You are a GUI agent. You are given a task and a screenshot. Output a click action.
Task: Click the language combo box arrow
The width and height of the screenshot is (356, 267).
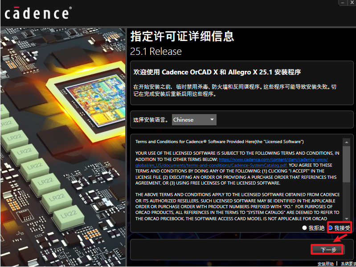click(x=212, y=119)
